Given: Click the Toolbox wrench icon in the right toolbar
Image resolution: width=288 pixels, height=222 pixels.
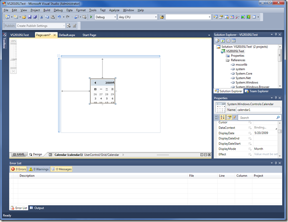Looking at the screenshot, I should (237, 17).
